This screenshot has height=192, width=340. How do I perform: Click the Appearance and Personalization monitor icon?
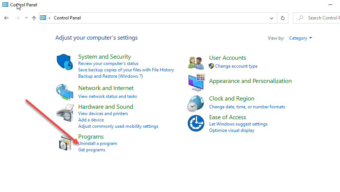tap(196, 83)
